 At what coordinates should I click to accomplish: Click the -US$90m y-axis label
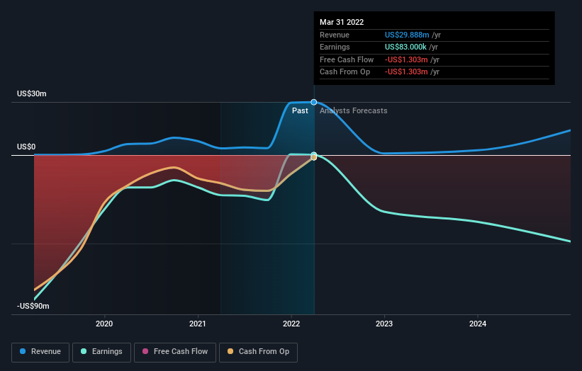tap(33, 306)
